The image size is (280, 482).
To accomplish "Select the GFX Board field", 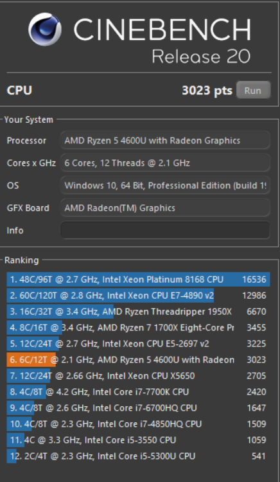I will pyautogui.click(x=165, y=208).
